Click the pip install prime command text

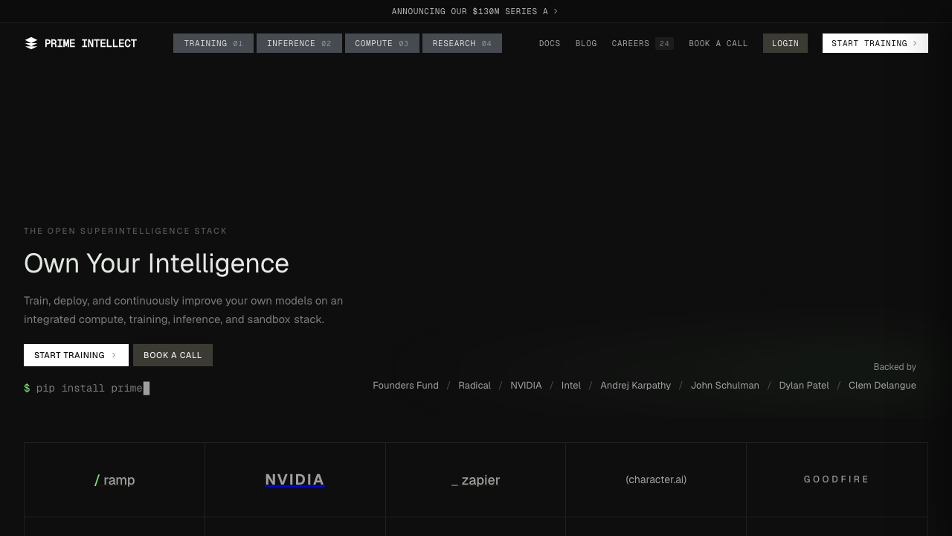(x=89, y=388)
